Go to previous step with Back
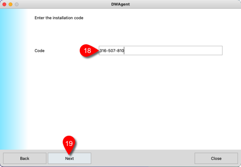This screenshot has width=241, height=167. (x=24, y=158)
